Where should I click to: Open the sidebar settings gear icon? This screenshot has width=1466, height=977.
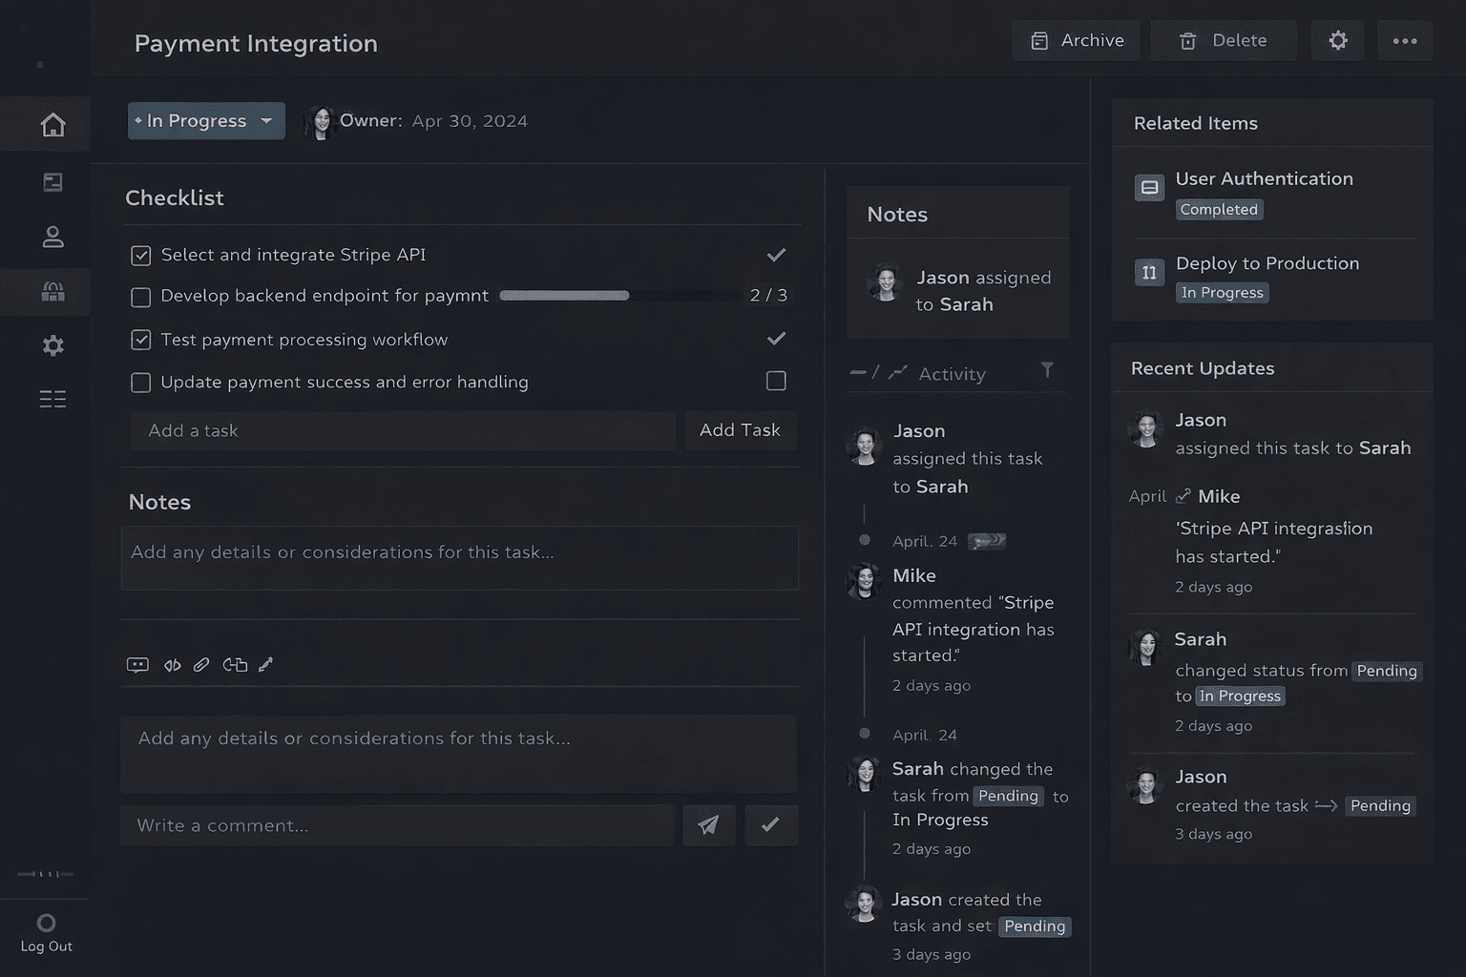coord(52,345)
